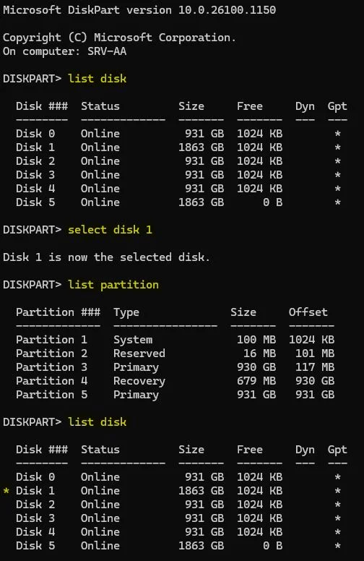The height and width of the screenshot is (561, 364).
Task: Click the 679 MB partition size value
Action: point(256,381)
